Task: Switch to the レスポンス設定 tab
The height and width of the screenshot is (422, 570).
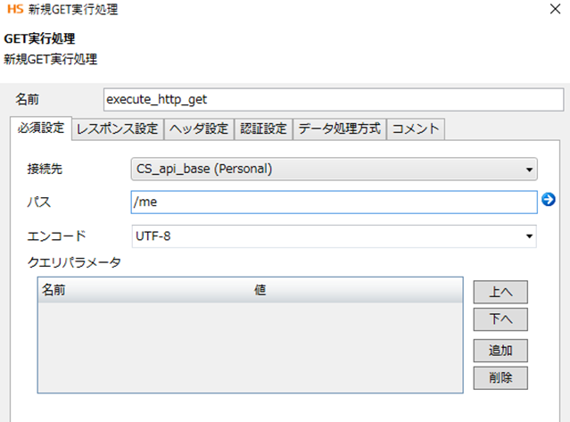Action: point(117,128)
